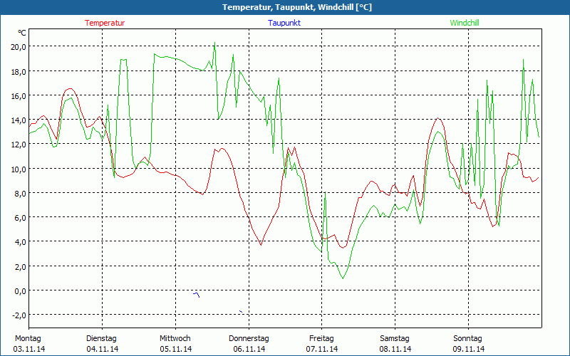Select the 14,0 y-axis value
Image resolution: width=570 pixels, height=356 pixels.
(17, 120)
